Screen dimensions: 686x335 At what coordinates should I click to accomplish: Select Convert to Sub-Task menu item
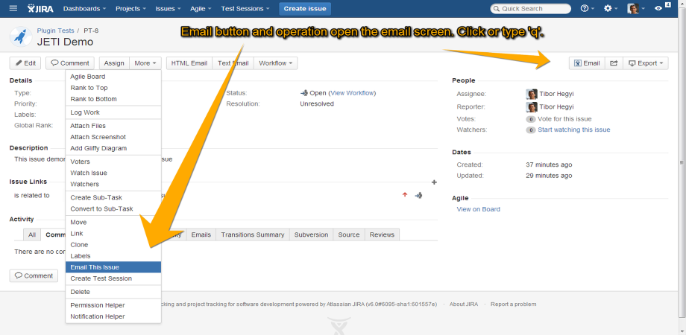click(113, 208)
